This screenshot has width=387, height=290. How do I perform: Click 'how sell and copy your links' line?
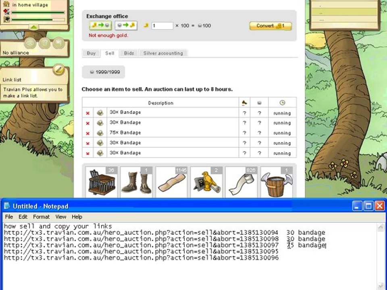click(58, 226)
